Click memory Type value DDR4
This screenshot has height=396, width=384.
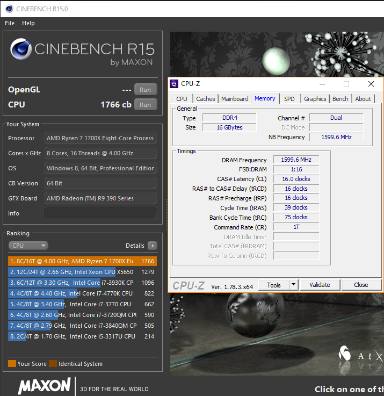229,118
